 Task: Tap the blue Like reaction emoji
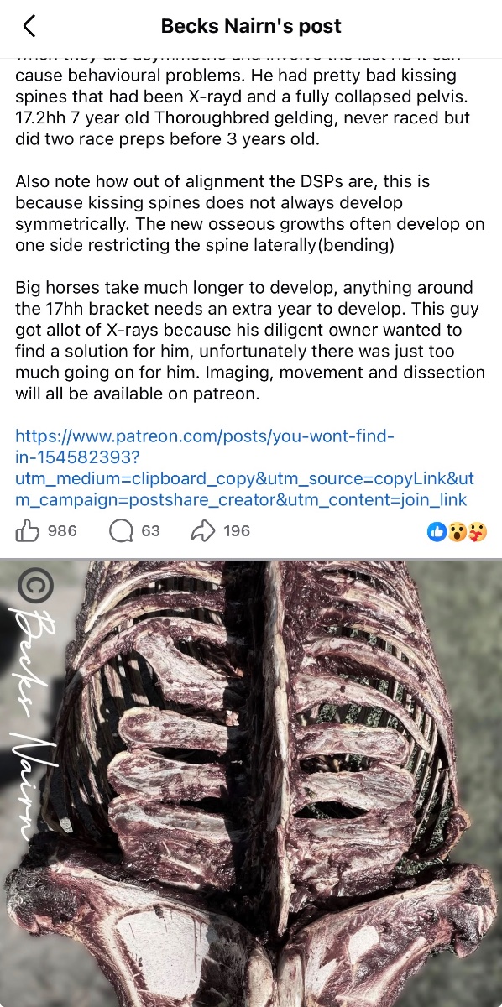tap(437, 531)
